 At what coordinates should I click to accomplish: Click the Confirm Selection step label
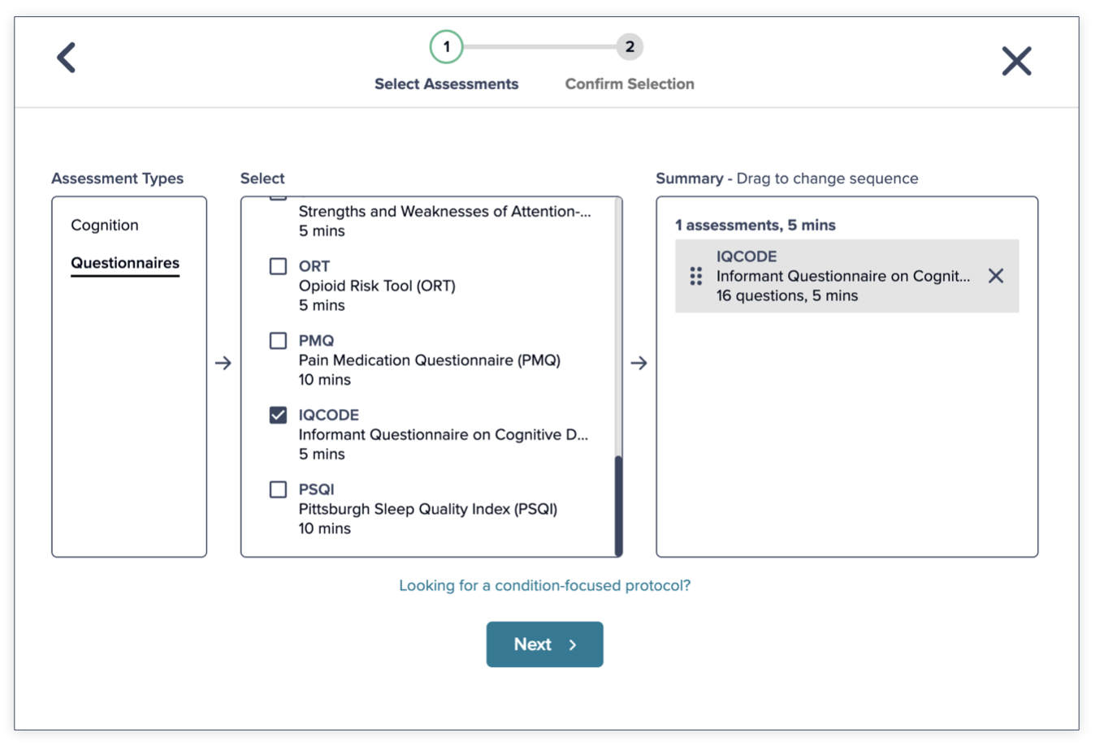click(x=630, y=84)
